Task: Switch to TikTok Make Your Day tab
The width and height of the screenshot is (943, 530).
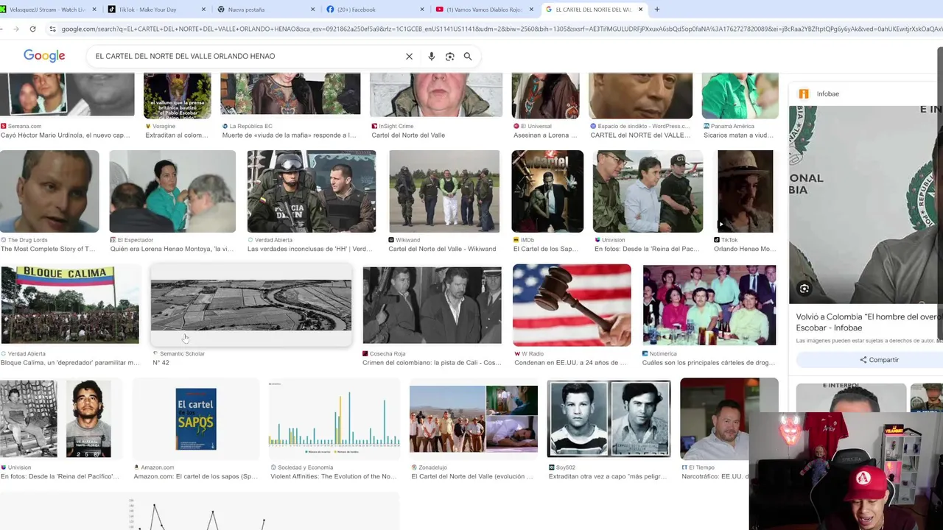Action: (x=156, y=10)
